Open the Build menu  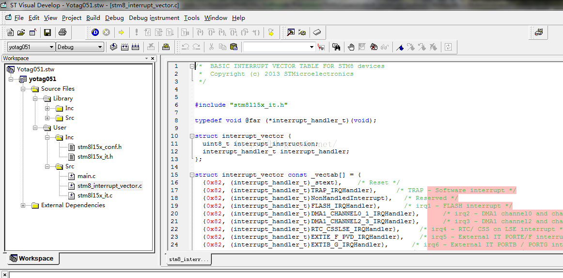point(93,18)
